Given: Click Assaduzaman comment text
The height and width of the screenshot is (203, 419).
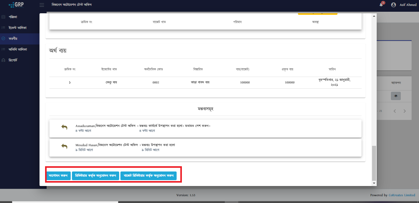Looking at the screenshot, I should pos(143,126).
